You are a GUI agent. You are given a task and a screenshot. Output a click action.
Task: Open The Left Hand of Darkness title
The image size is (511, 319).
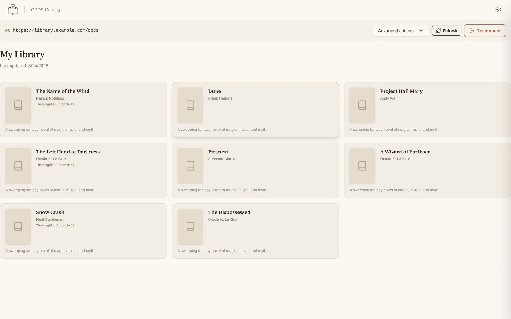click(68, 152)
